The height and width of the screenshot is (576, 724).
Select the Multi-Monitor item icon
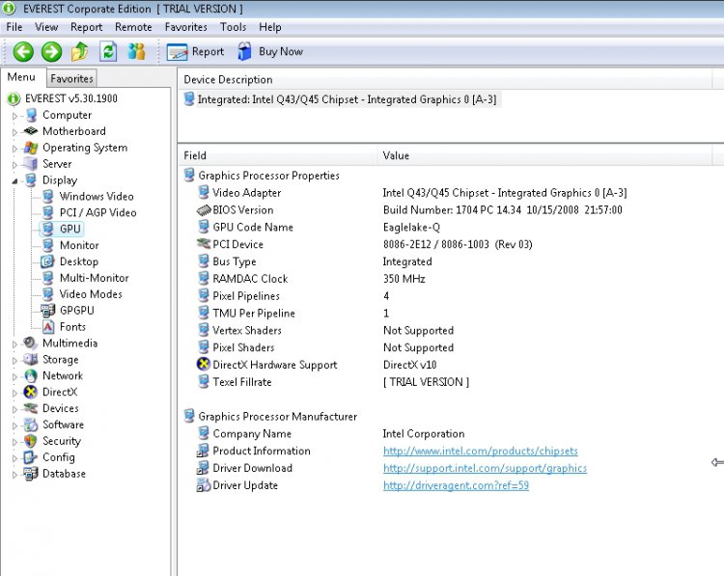(48, 277)
